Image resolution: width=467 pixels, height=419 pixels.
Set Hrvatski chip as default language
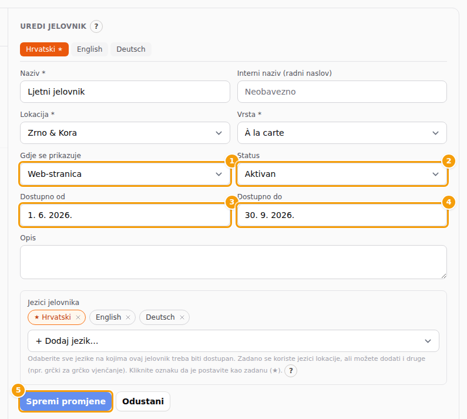pos(53,317)
